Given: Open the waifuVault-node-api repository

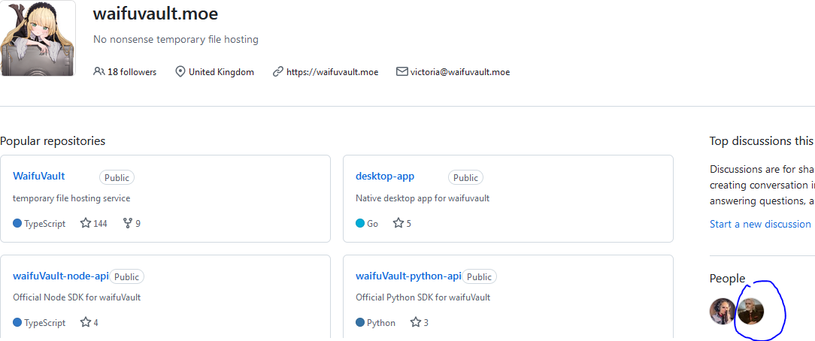Looking at the screenshot, I should (x=61, y=276).
